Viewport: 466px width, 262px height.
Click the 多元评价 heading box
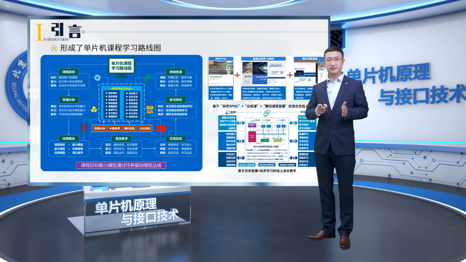coord(175,100)
